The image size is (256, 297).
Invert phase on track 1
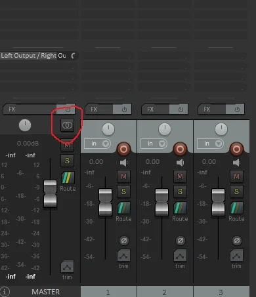click(x=124, y=241)
